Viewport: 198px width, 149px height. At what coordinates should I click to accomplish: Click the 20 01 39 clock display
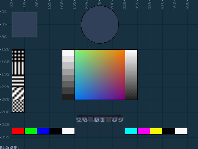[100, 119]
